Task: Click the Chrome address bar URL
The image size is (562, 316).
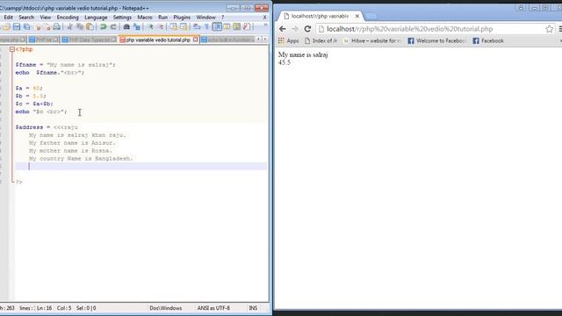Action: pyautogui.click(x=410, y=29)
